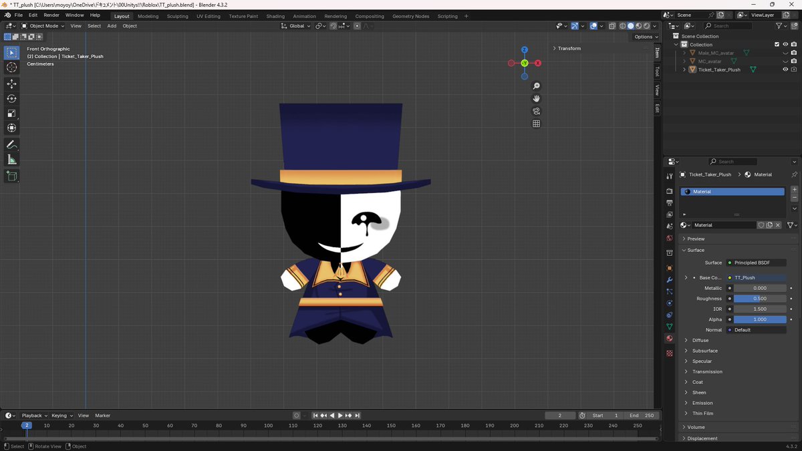This screenshot has width=802, height=451.
Task: Select the Scale tool
Action: point(11,113)
